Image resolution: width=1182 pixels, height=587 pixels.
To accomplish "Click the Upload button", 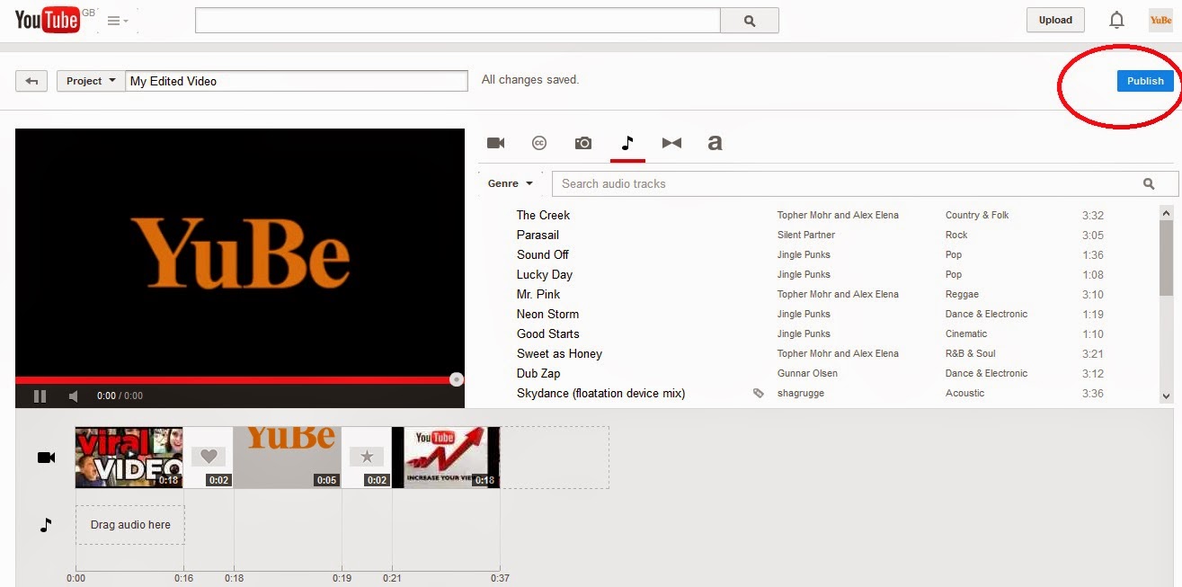I will click(1055, 20).
